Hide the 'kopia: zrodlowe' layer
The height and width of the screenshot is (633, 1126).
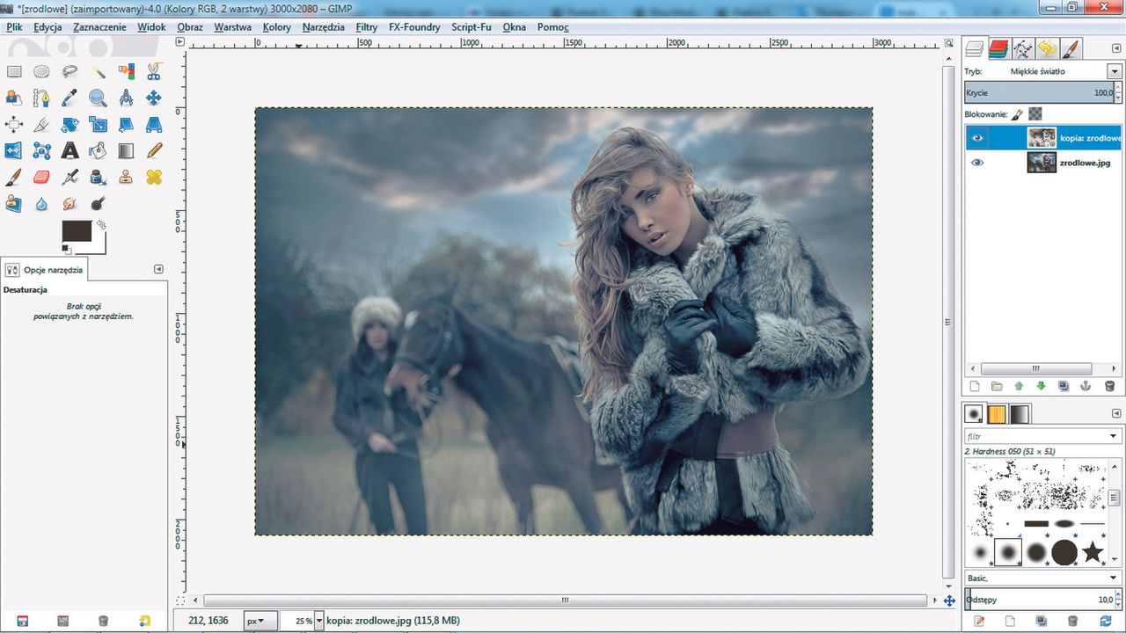point(977,138)
